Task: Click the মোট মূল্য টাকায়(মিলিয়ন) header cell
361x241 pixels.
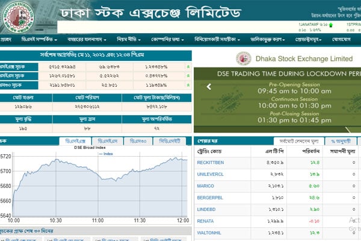Action: tap(157, 98)
